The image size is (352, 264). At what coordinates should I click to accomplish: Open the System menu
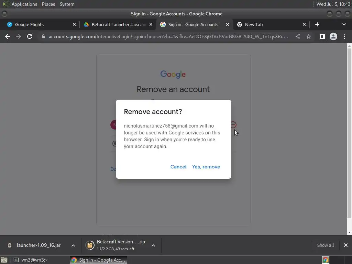coord(67,4)
